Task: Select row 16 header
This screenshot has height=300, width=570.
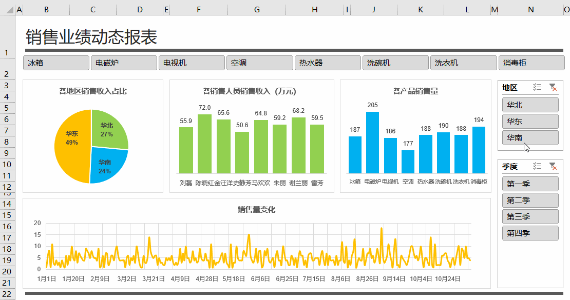Action: tap(7, 226)
